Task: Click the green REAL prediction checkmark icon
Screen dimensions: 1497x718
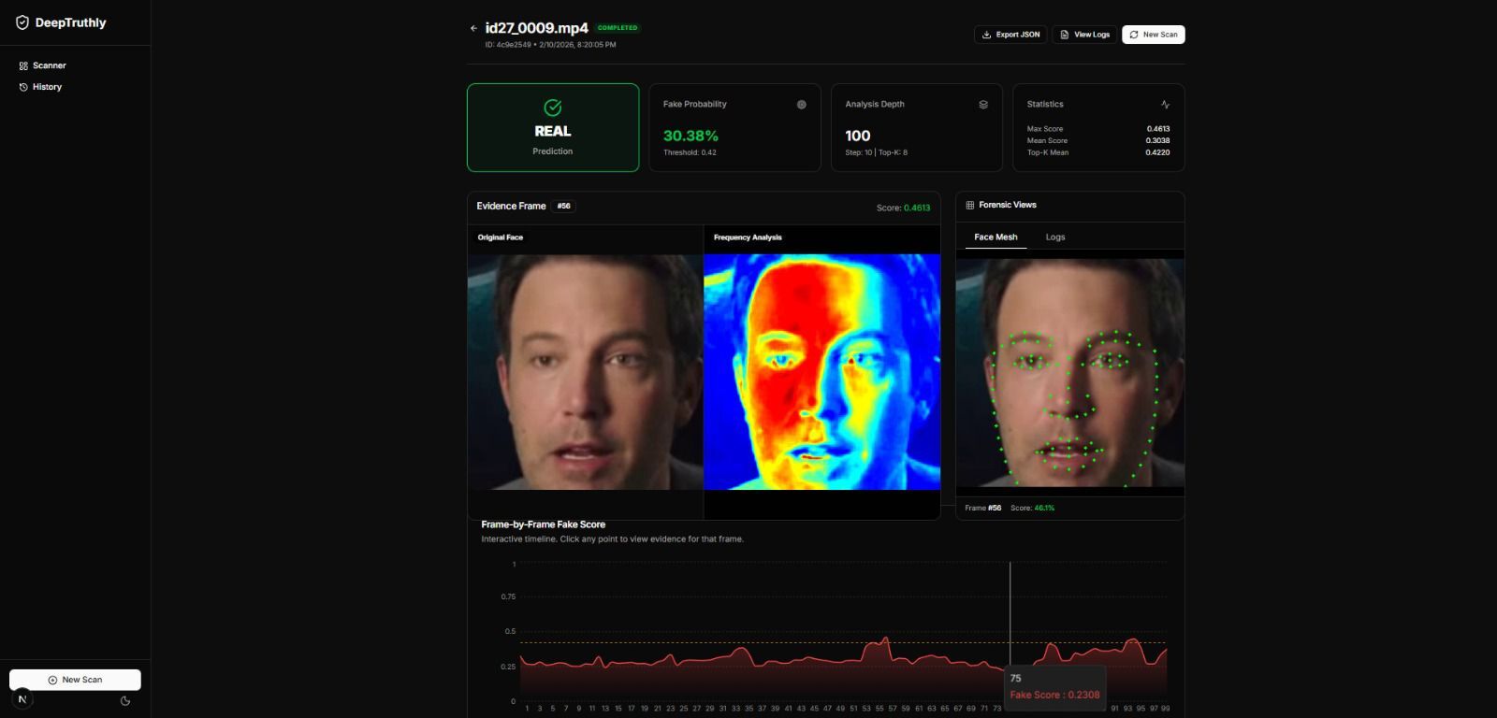Action: tap(553, 108)
